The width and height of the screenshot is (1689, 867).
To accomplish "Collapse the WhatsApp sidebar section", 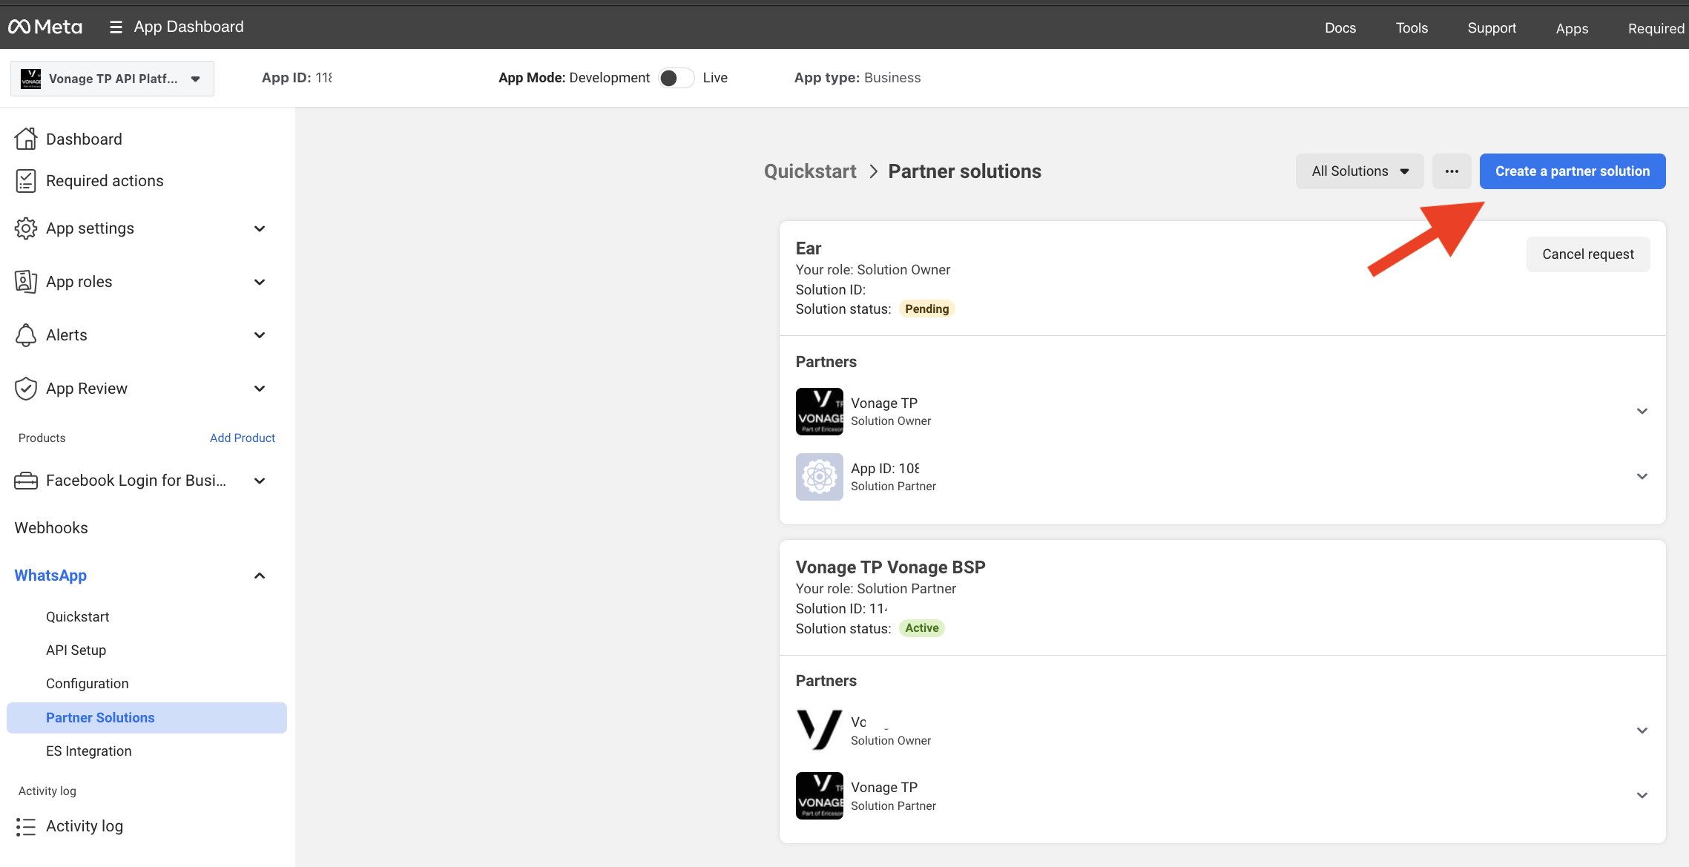I will [x=260, y=576].
